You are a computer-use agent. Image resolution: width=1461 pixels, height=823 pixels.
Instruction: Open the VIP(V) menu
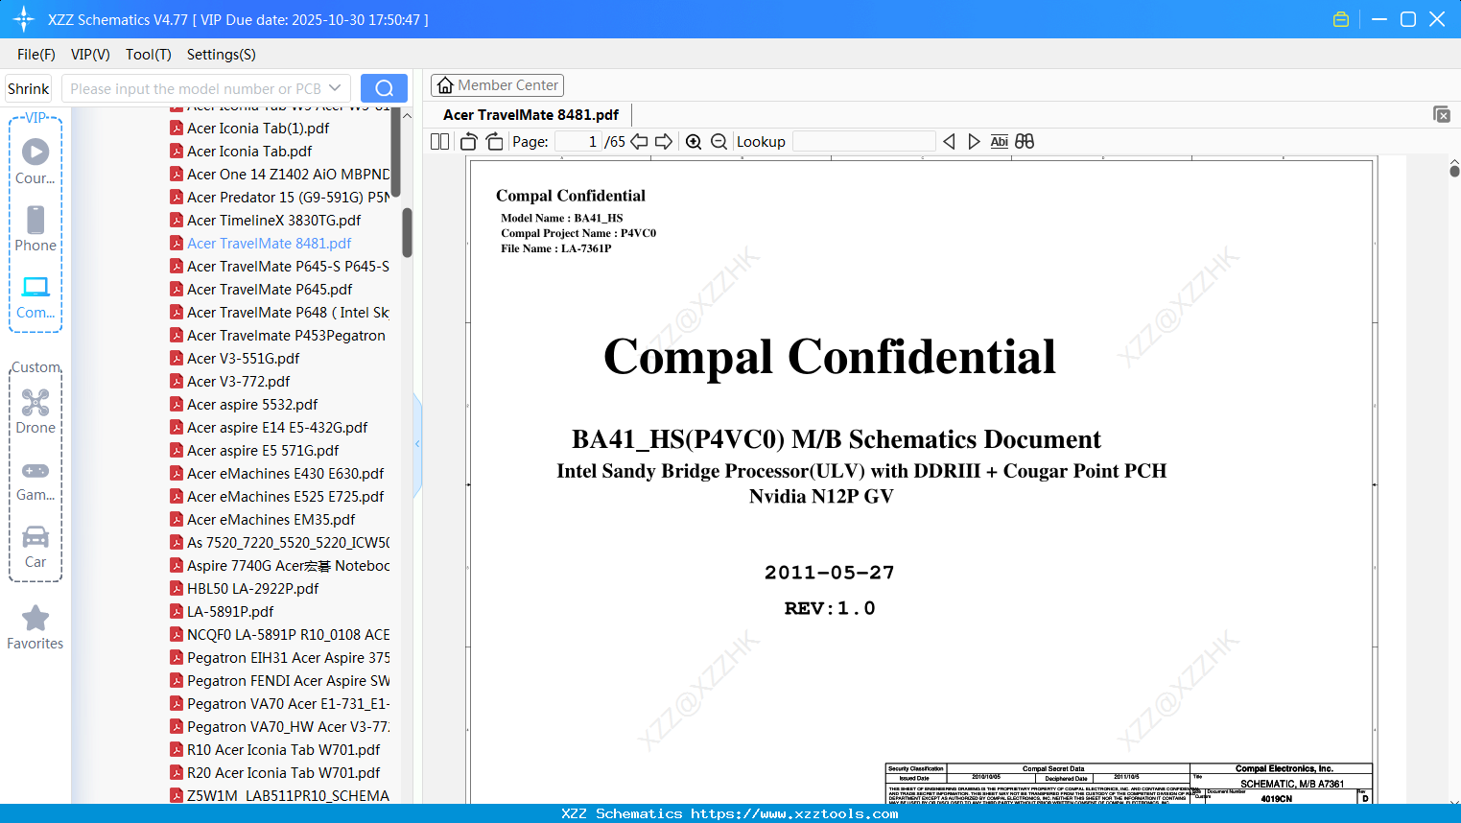point(90,55)
